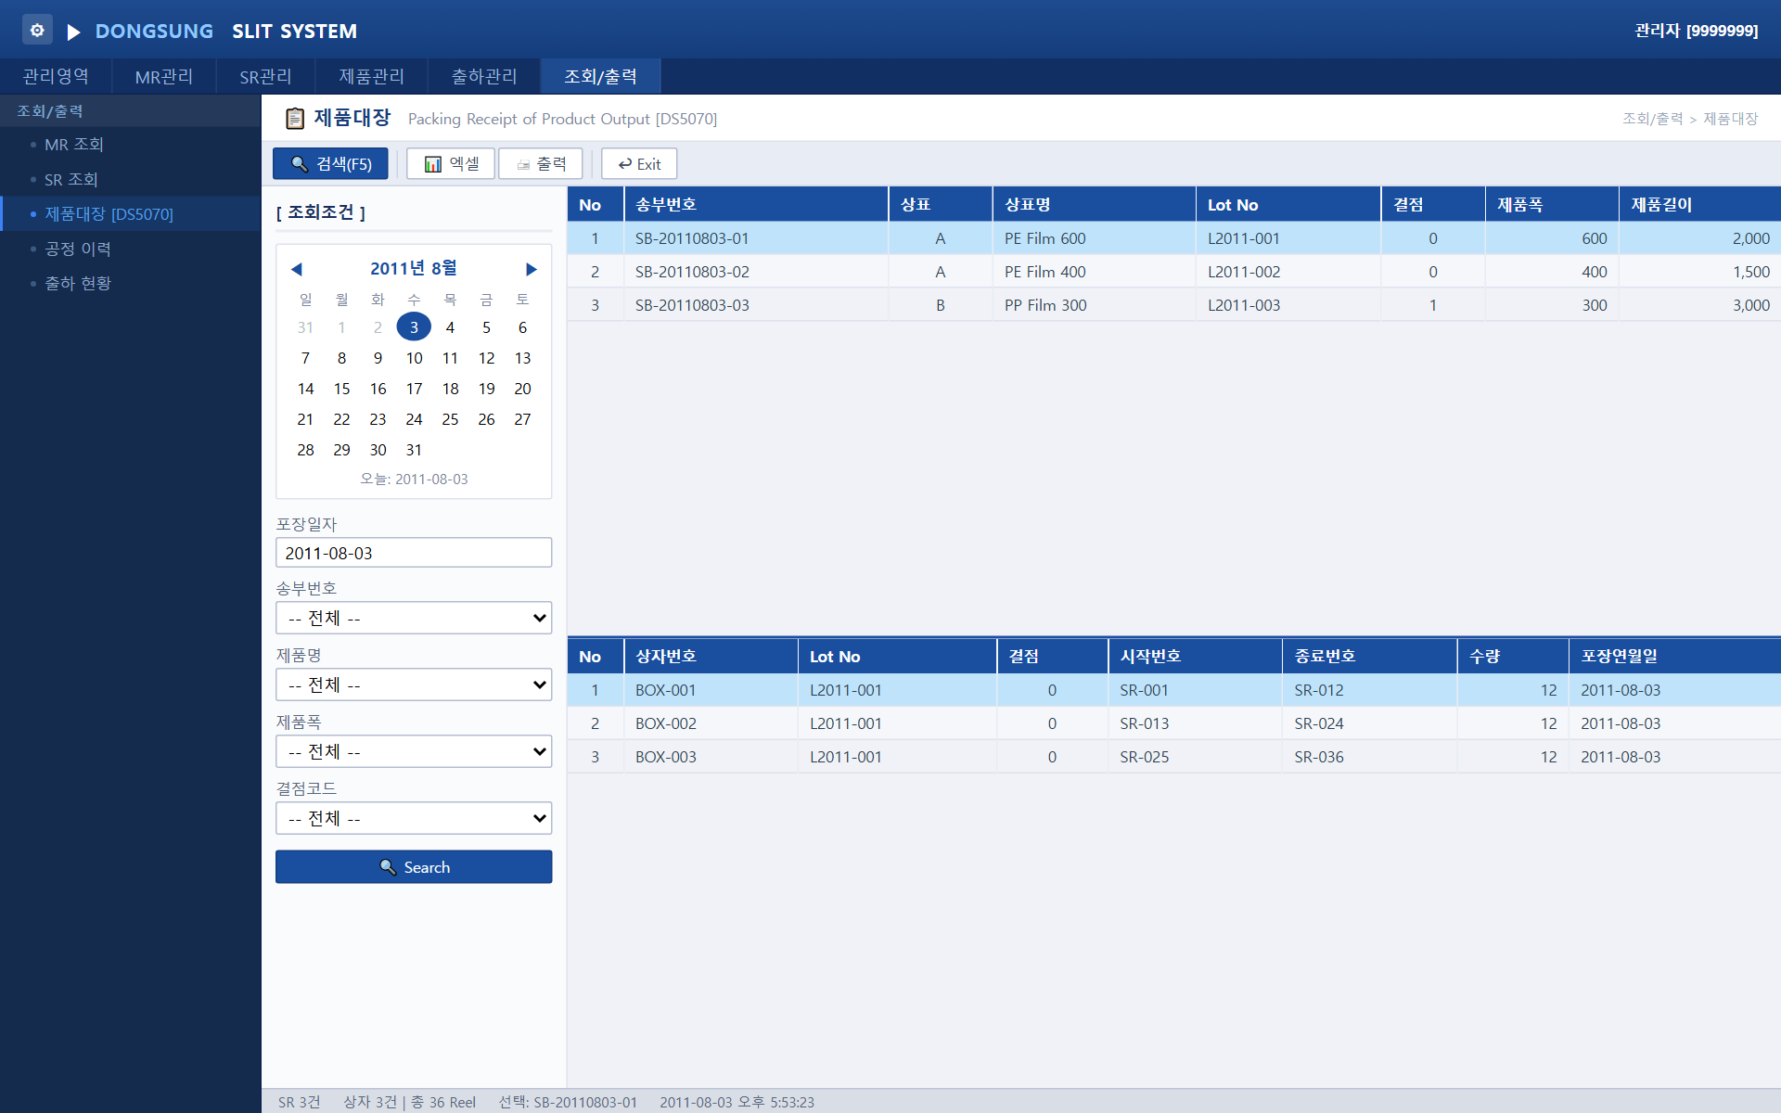Viewport: 1781px width, 1113px height.
Task: Select day 15 in the calendar
Action: 341,389
